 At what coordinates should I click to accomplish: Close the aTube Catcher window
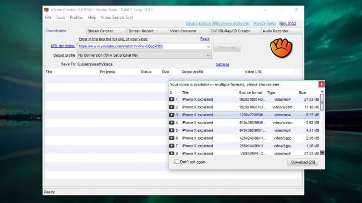[296, 10]
